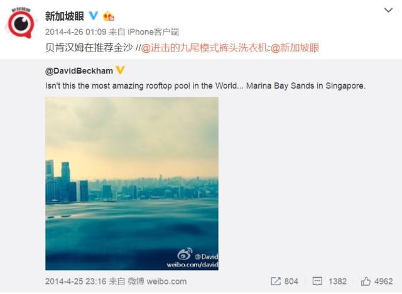
Task: Click the repost share icon
Action: click(276, 281)
